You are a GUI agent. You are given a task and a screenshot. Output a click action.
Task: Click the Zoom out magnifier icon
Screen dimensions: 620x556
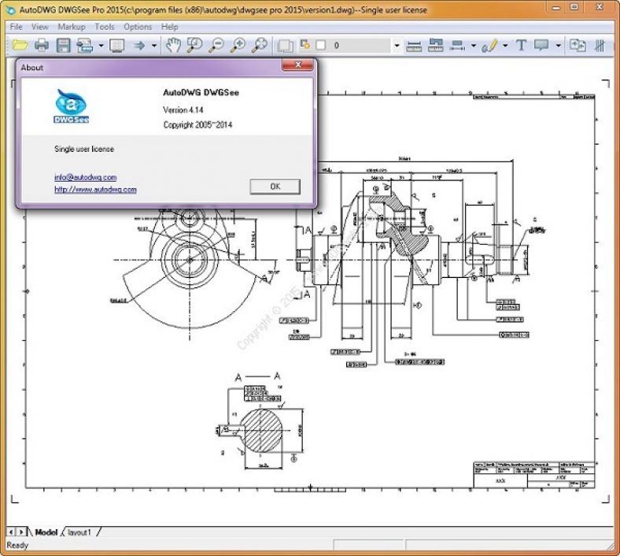(216, 45)
